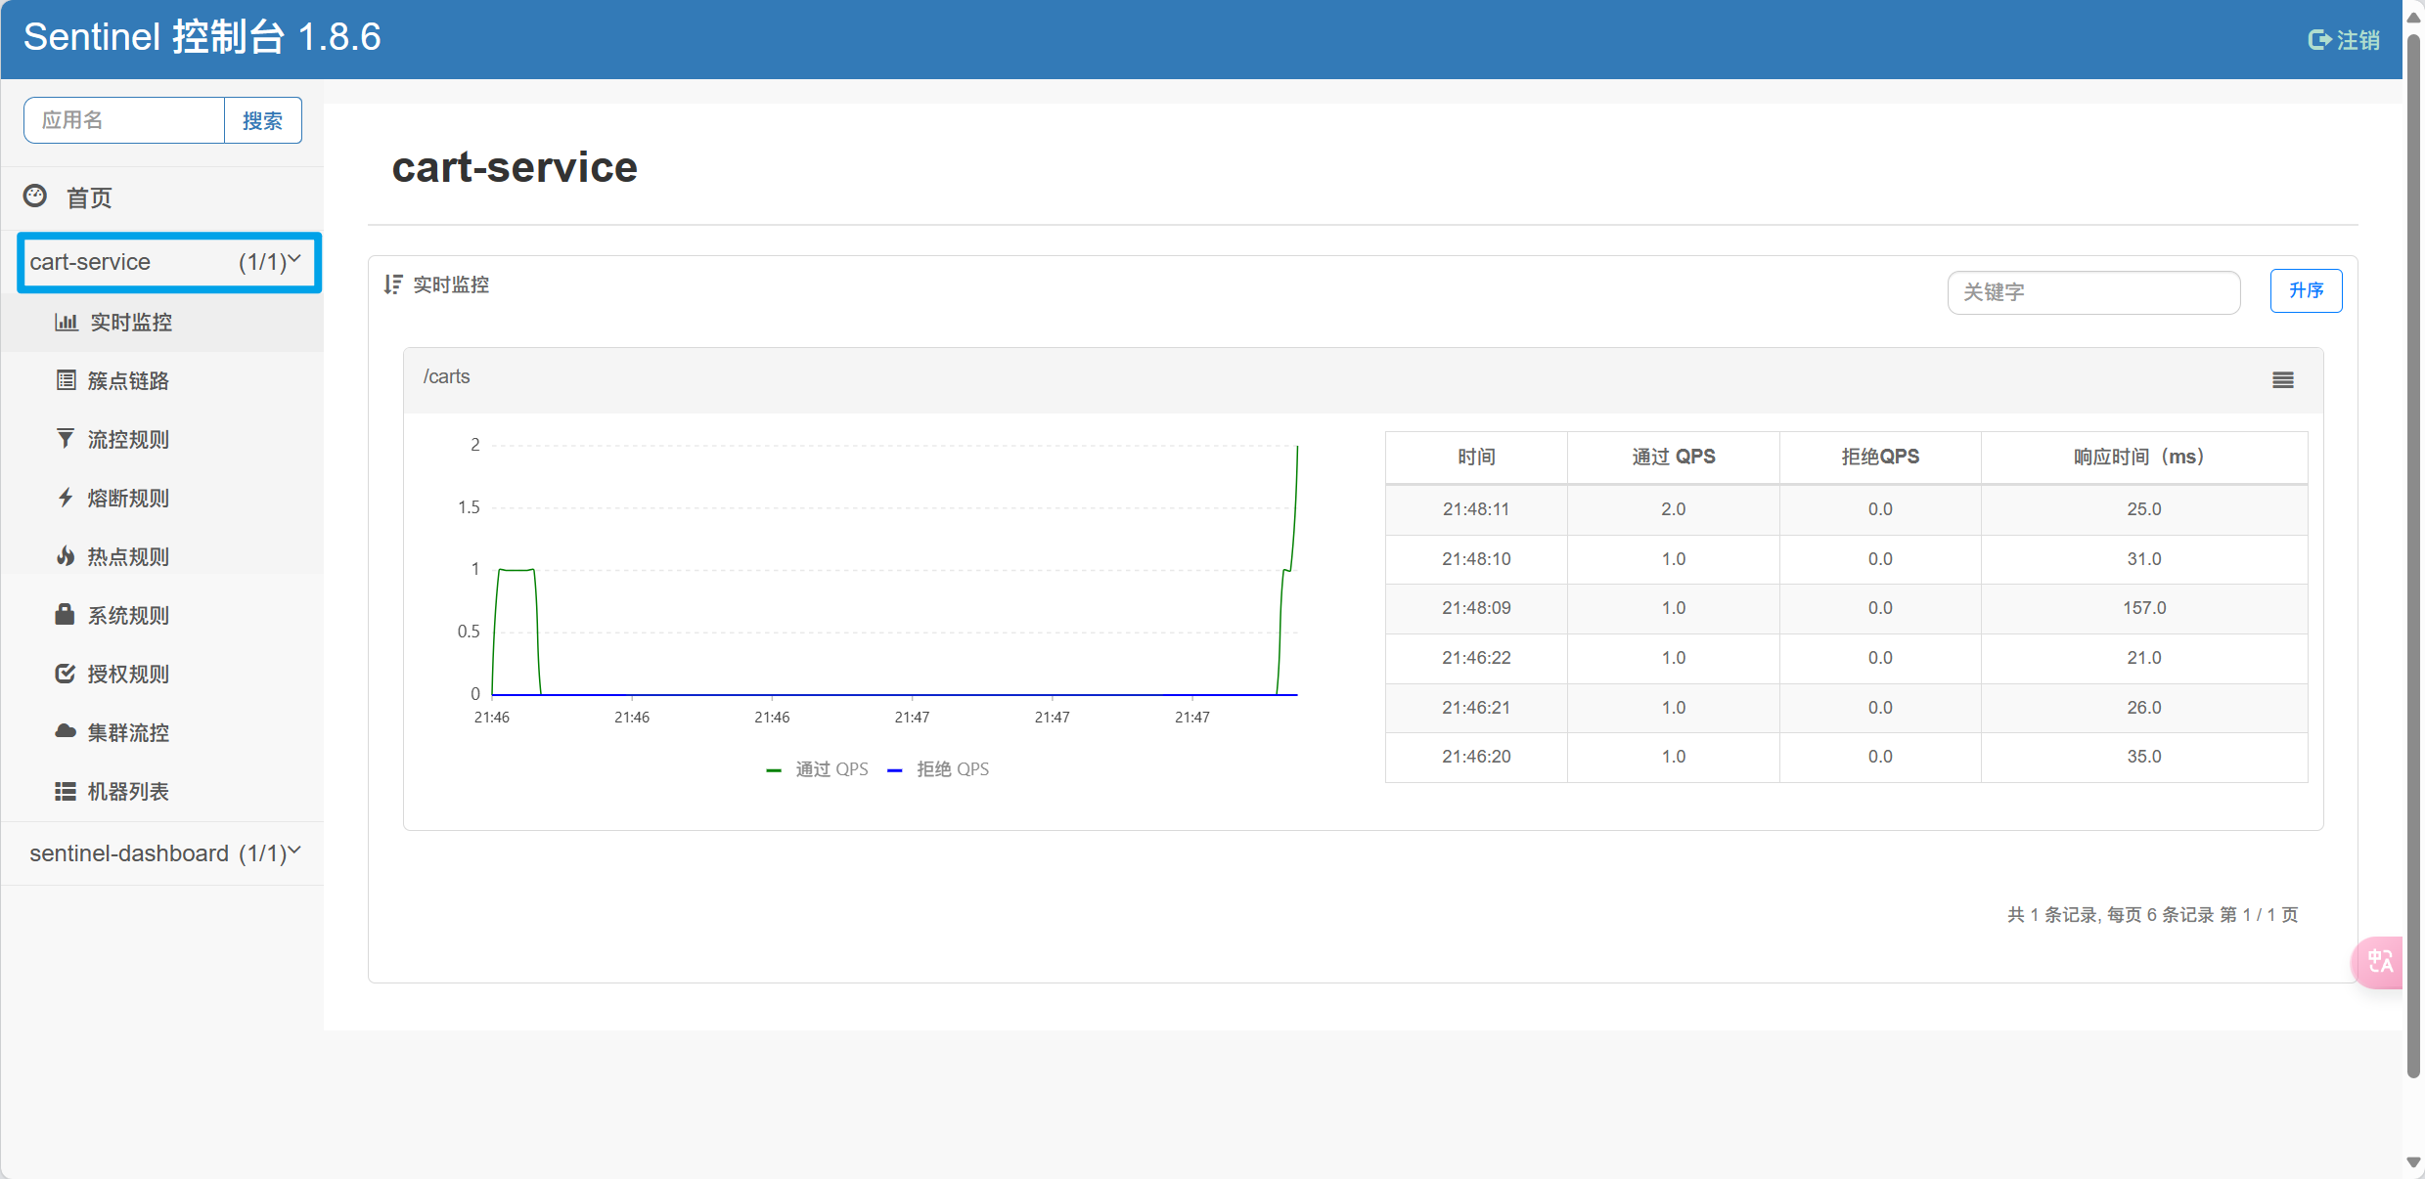Click the list icon beside 簇点链路
This screenshot has height=1179, width=2425.
66,380
